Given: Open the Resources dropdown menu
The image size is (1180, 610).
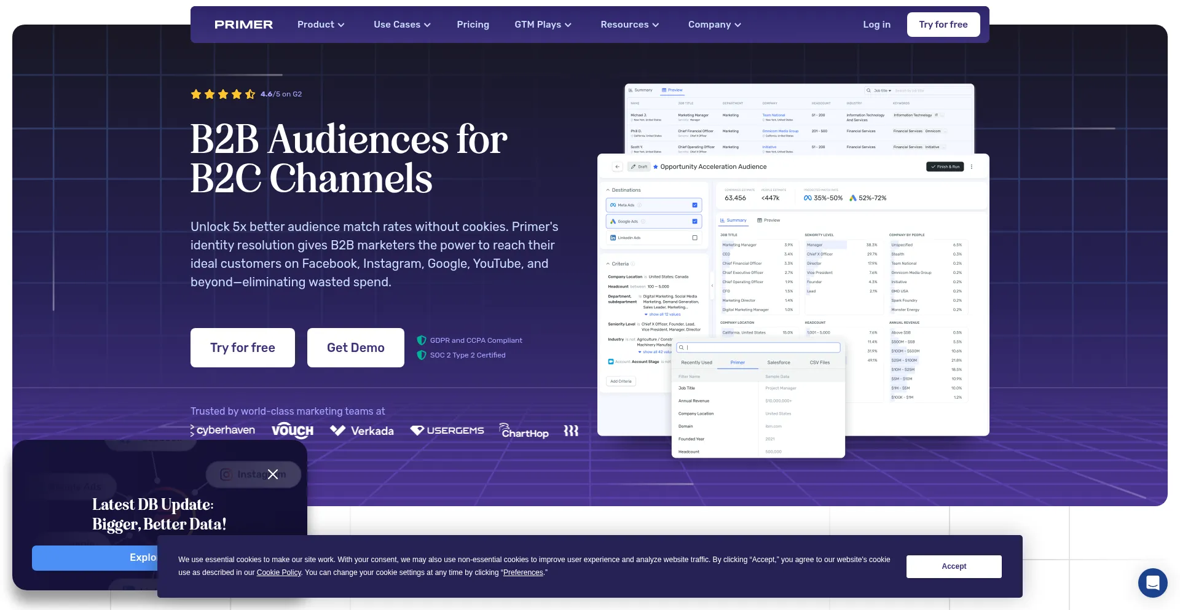Looking at the screenshot, I should click(629, 25).
